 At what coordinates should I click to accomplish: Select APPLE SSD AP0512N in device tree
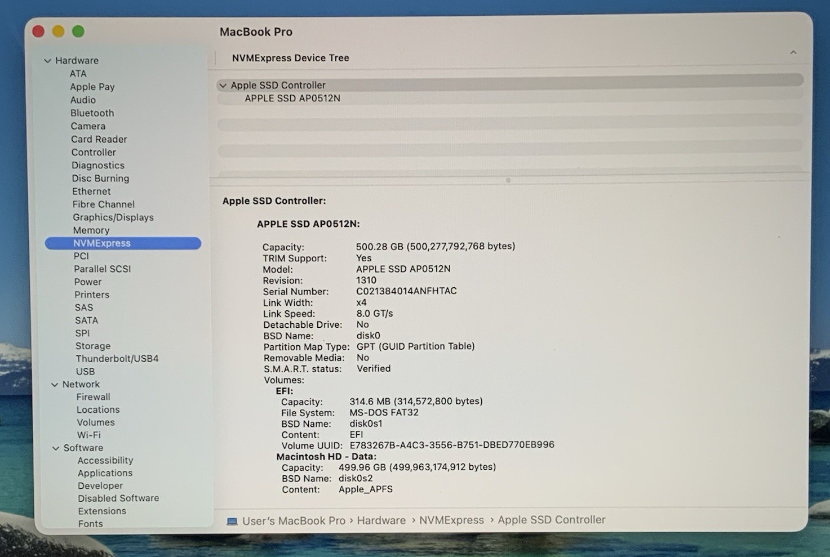point(292,98)
